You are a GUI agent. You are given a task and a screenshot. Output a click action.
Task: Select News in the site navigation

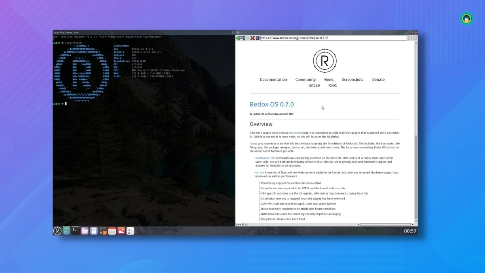pyautogui.click(x=329, y=79)
